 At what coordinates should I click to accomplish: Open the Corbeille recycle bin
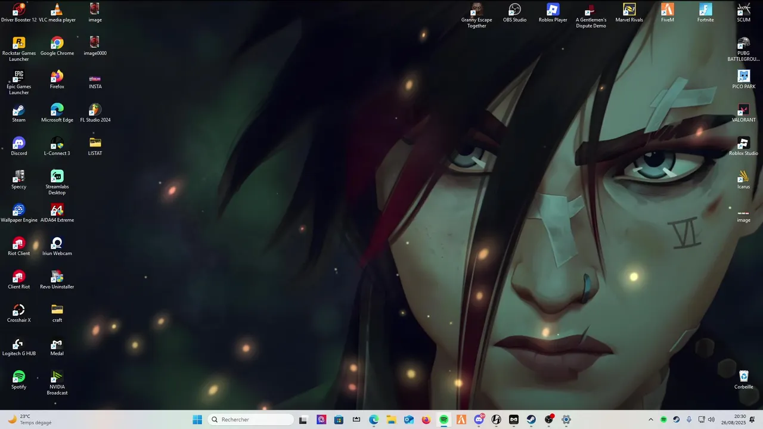[x=744, y=380]
